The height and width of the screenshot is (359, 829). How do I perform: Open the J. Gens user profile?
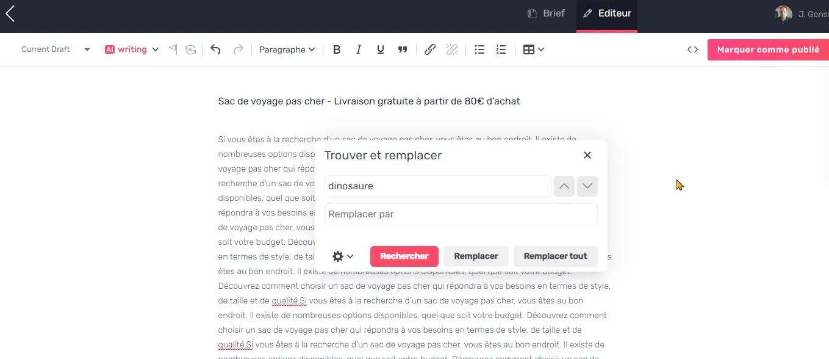802,14
